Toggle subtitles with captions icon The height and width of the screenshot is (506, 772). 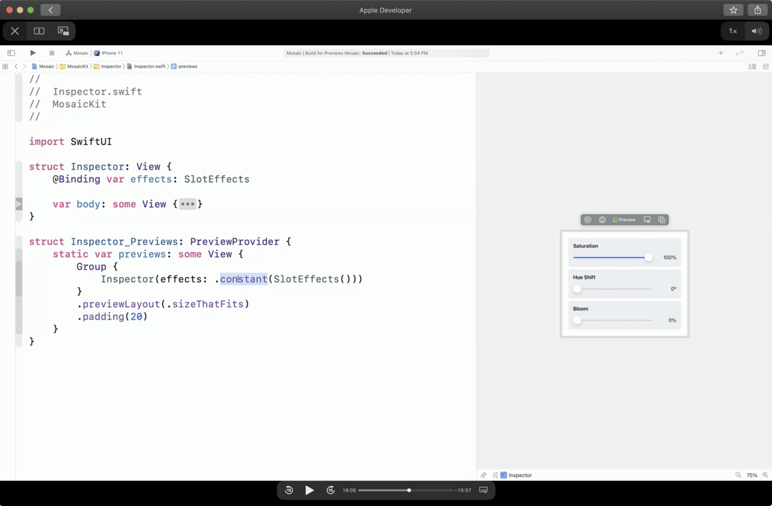(x=484, y=491)
